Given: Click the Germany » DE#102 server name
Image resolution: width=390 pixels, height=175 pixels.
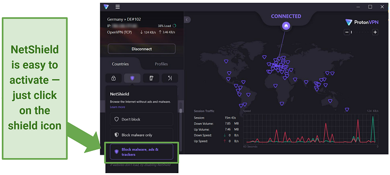Looking at the screenshot, I should [124, 19].
